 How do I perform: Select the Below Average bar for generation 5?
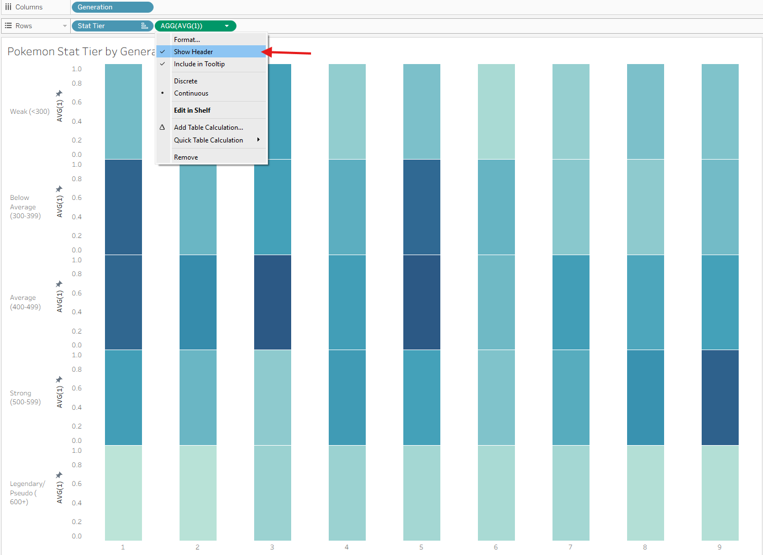tap(422, 207)
